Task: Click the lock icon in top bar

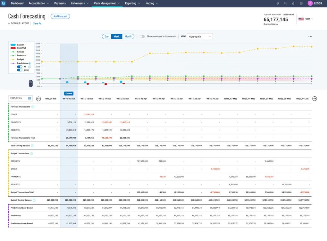Action: click(293, 3)
